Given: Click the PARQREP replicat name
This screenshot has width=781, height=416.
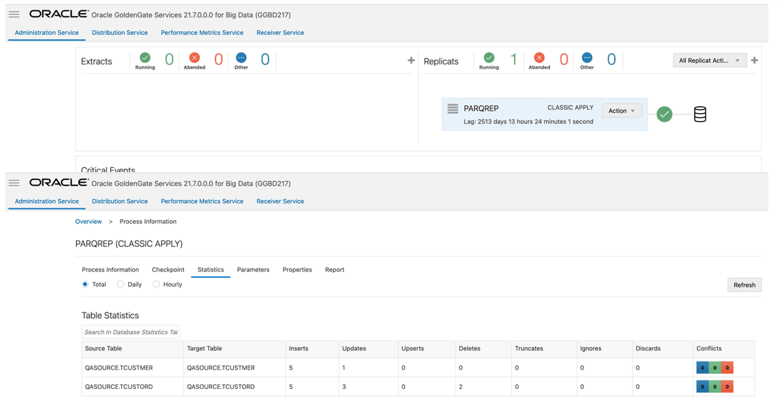Looking at the screenshot, I should [x=481, y=109].
